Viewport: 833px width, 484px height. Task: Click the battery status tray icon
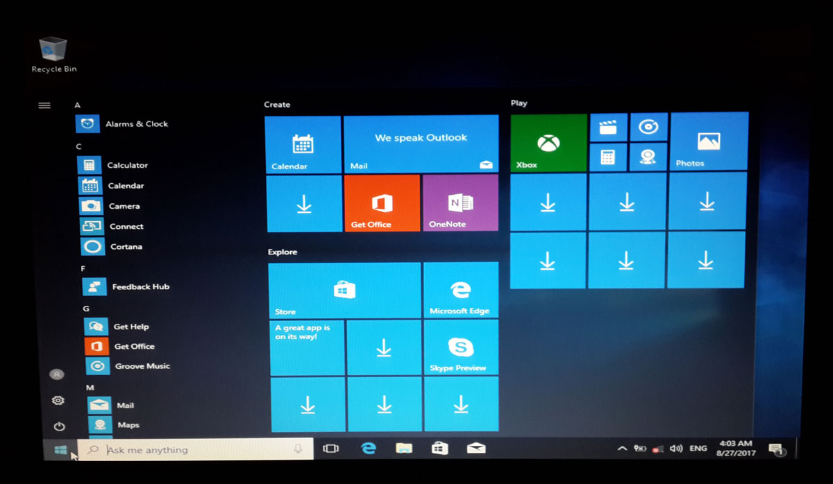(x=640, y=449)
